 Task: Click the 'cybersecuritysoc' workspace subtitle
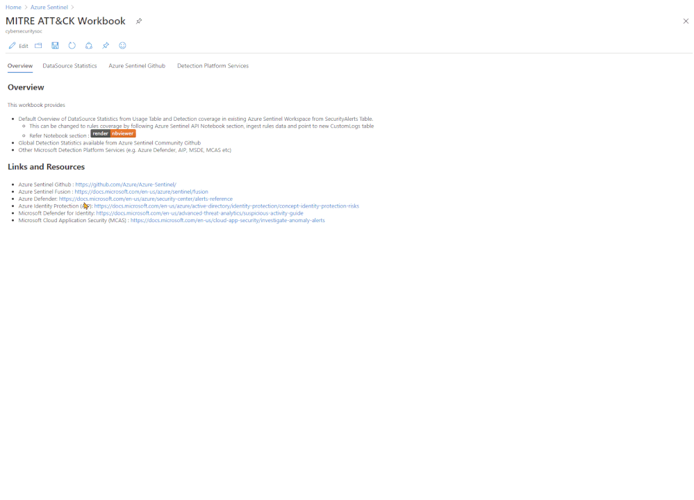[x=24, y=31]
